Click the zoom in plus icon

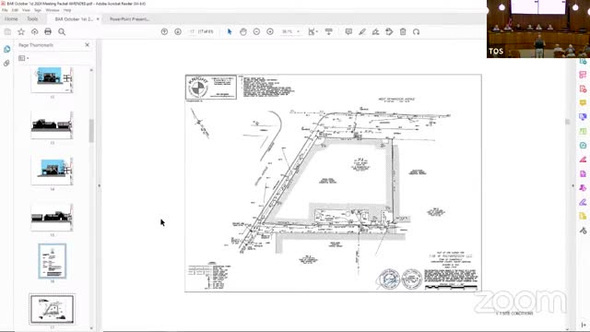[x=270, y=32]
